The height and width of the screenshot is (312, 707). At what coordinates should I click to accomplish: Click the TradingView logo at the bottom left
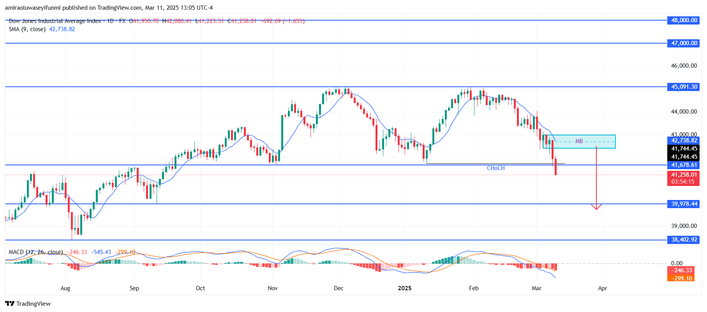coord(28,304)
